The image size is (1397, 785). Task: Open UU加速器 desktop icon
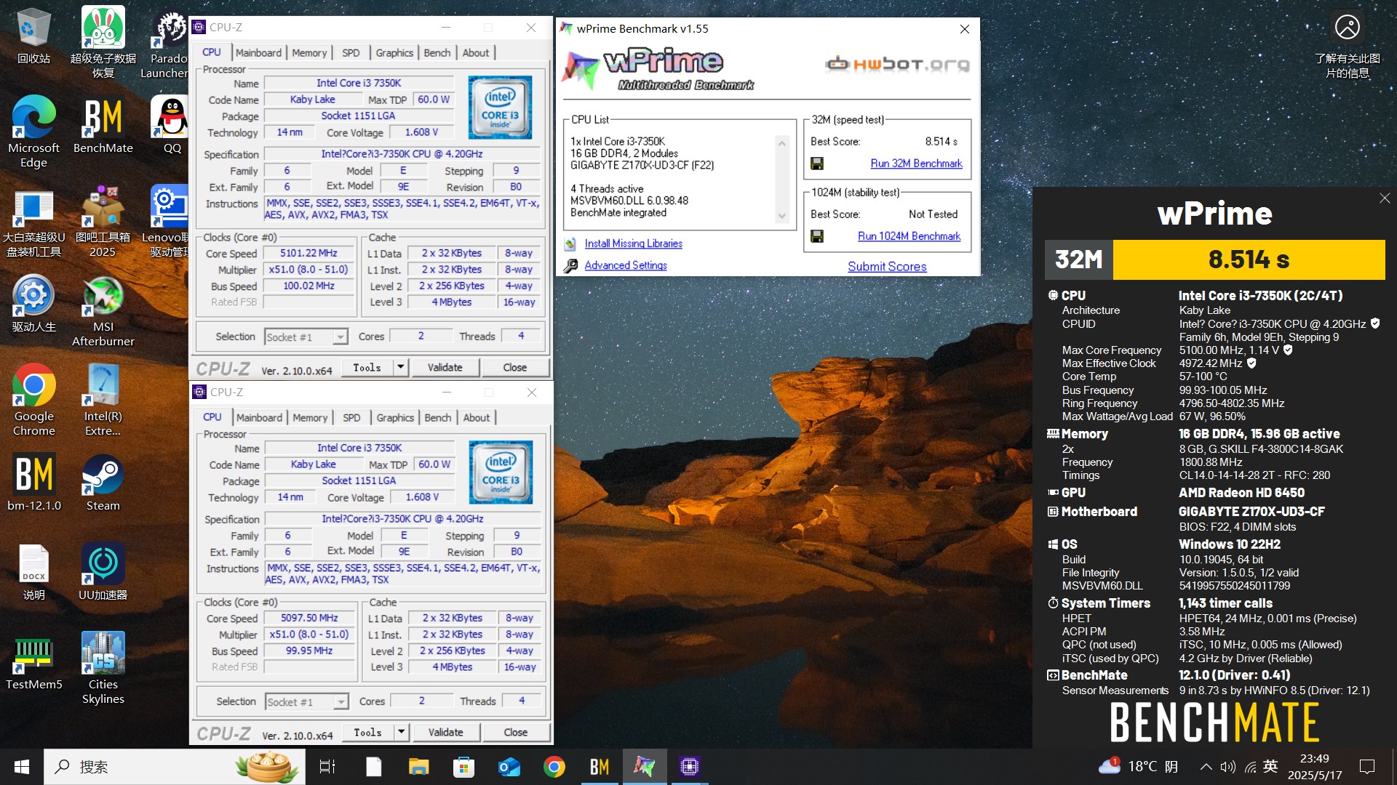coord(103,572)
